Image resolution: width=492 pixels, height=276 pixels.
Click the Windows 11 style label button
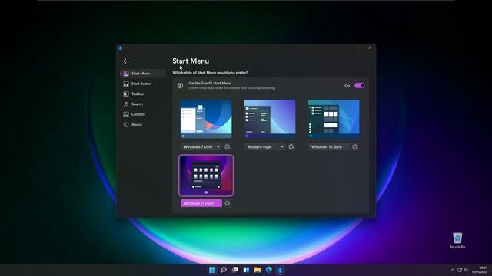(201, 203)
